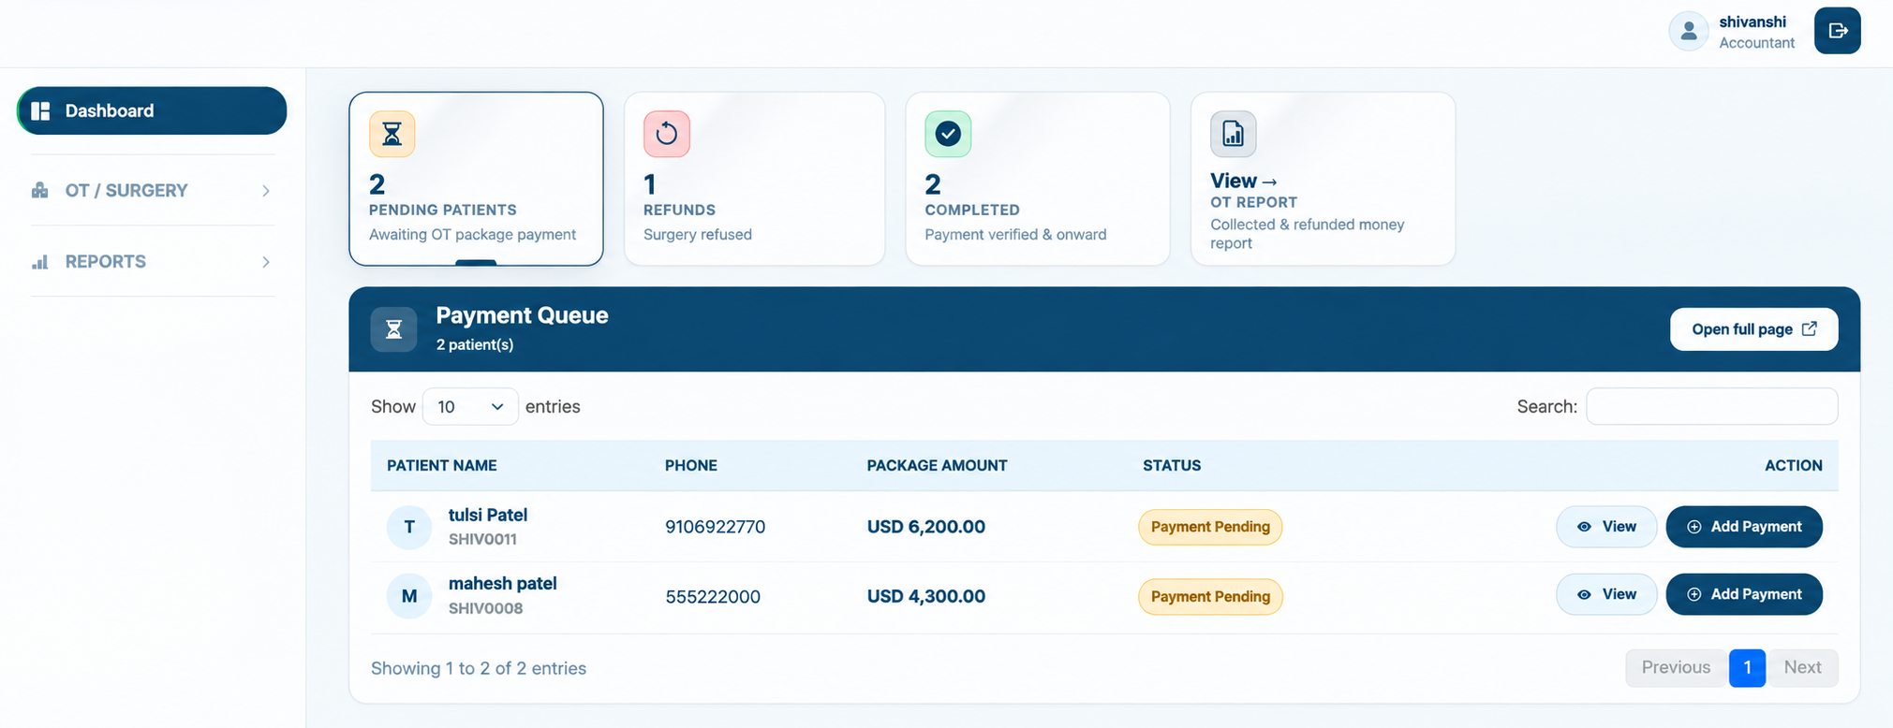1893x728 pixels.
Task: Add Payment for mahesh patel
Action: tap(1744, 594)
